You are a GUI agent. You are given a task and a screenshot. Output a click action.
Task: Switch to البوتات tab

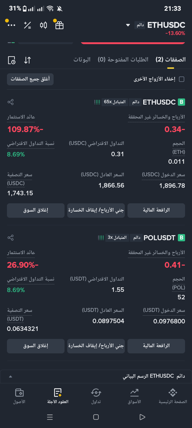click(x=82, y=59)
